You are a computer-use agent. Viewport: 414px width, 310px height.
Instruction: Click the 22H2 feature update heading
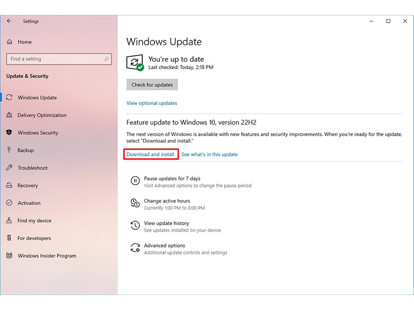[191, 122]
